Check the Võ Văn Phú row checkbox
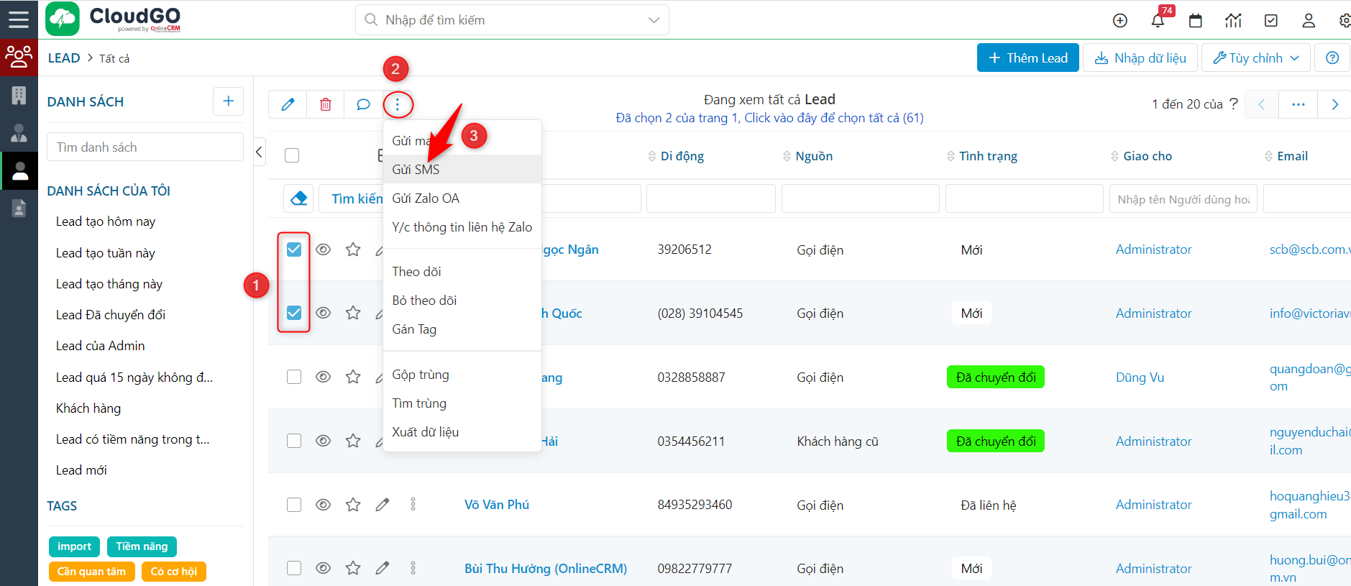The image size is (1351, 586). pos(294,505)
